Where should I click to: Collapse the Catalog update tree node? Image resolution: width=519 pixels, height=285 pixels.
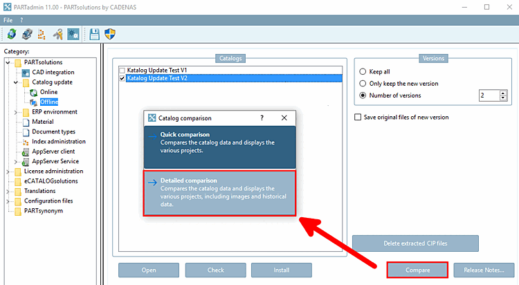[x=15, y=82]
